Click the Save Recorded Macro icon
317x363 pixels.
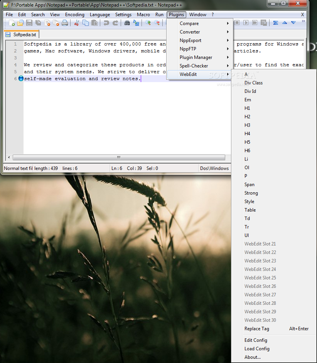pyautogui.click(x=264, y=23)
